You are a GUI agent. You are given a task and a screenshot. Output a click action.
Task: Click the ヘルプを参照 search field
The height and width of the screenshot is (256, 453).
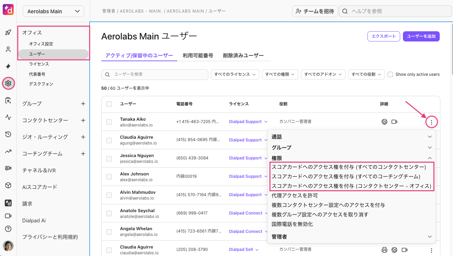pos(395,11)
